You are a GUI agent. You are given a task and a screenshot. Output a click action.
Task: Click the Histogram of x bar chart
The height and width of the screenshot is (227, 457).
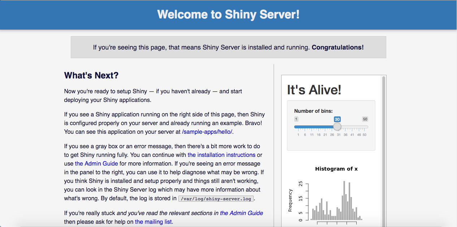point(336,201)
